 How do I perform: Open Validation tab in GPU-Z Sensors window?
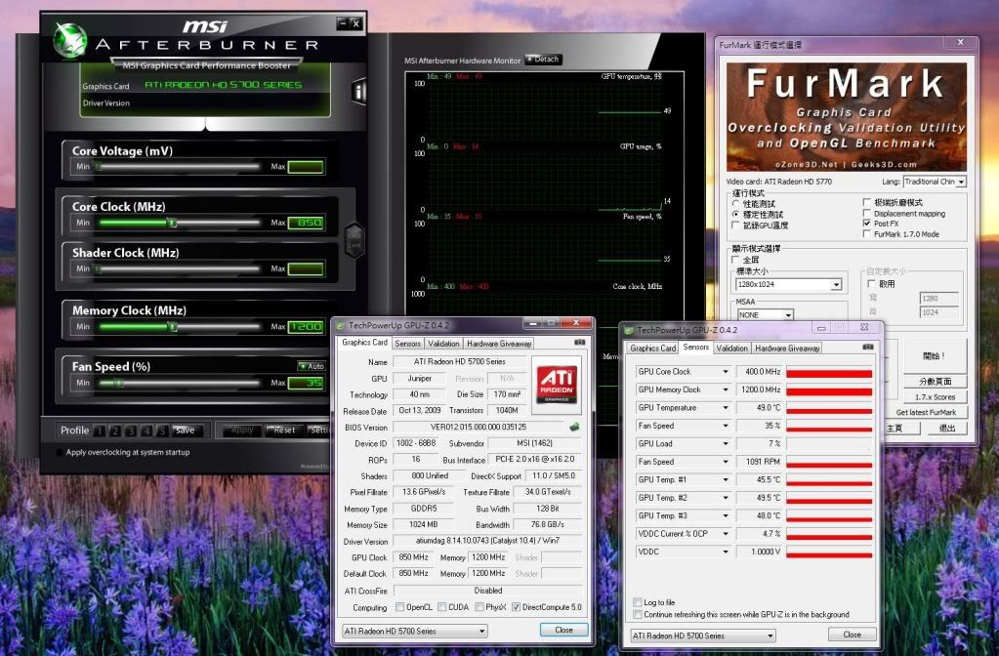pos(732,348)
